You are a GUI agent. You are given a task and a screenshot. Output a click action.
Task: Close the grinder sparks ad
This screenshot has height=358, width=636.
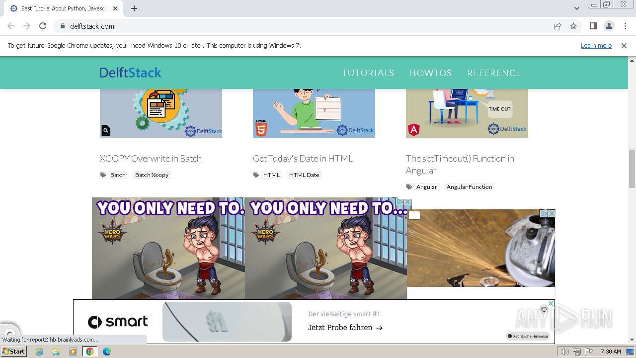pos(551,213)
